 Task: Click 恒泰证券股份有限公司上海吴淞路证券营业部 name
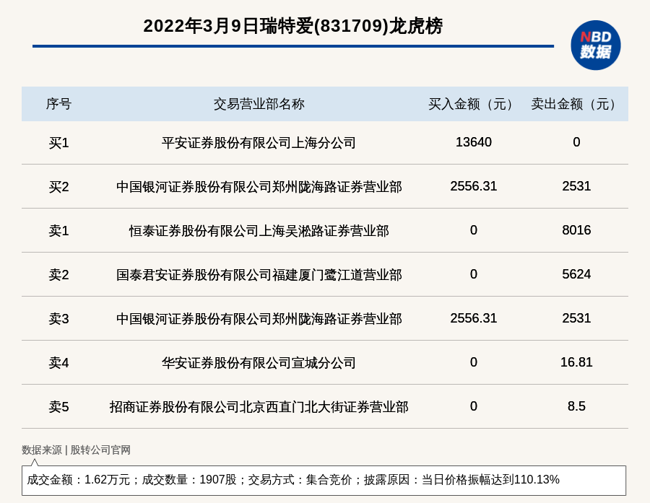coord(259,231)
